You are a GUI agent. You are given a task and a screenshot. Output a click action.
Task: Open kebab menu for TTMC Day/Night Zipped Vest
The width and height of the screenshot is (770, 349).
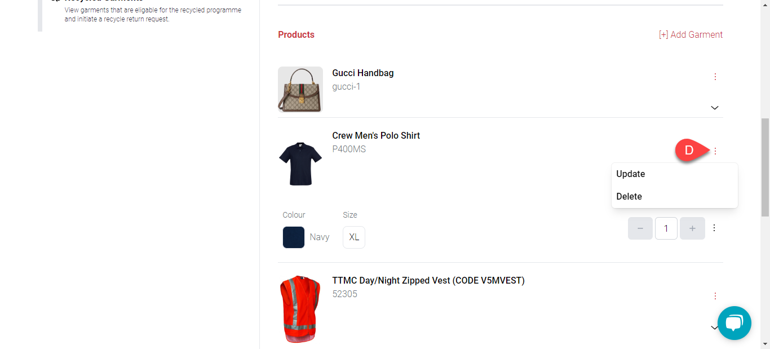point(715,296)
